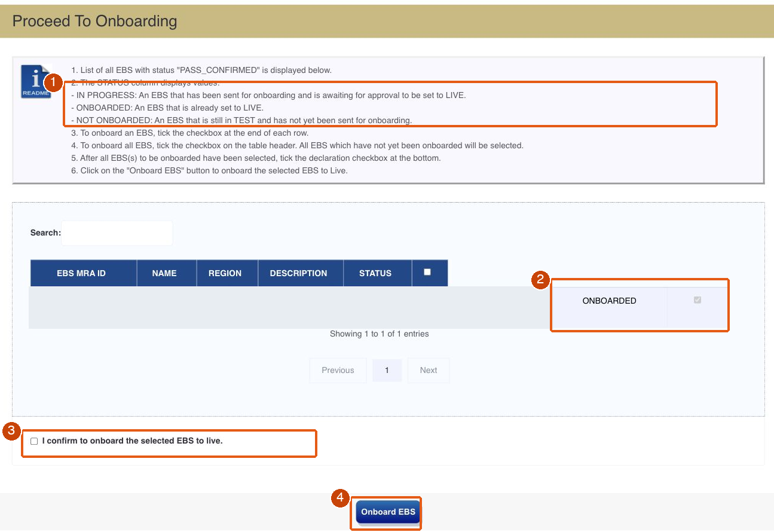The width and height of the screenshot is (774, 532).
Task: Select page 1 in pagination
Action: (x=387, y=370)
